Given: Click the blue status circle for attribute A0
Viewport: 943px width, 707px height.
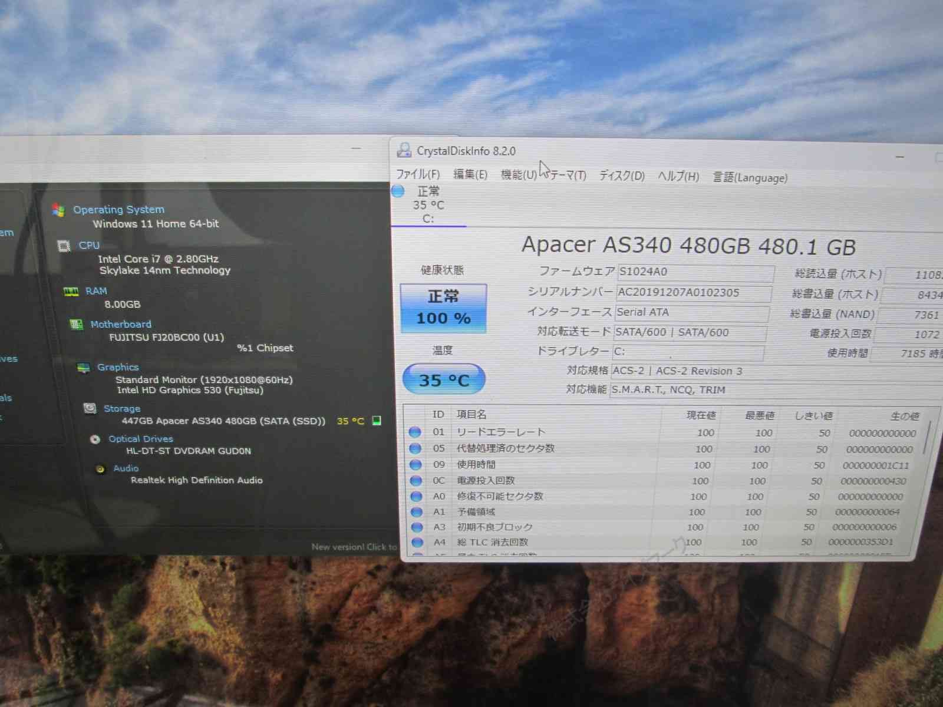Looking at the screenshot, I should (417, 496).
